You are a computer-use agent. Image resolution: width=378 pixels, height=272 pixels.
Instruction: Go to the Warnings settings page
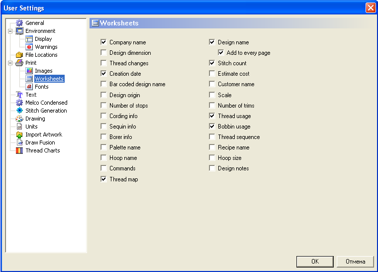tap(46, 47)
